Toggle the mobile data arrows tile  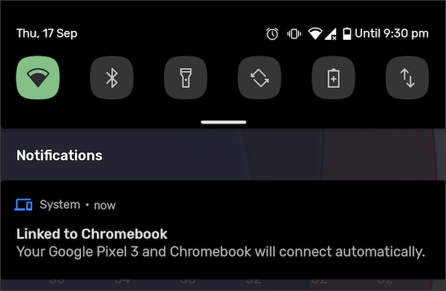point(408,78)
